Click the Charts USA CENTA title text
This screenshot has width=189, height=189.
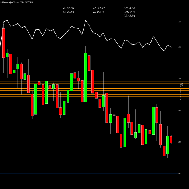(22, 2)
